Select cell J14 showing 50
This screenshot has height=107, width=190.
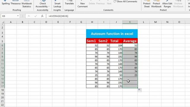point(116,75)
